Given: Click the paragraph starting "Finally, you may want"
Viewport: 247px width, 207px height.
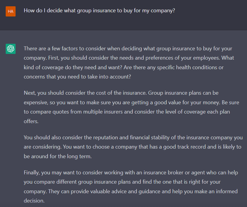Looking at the screenshot, I should [131, 187].
